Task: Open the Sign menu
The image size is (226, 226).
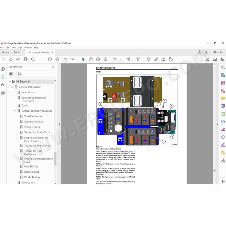Action: pos(20,47)
